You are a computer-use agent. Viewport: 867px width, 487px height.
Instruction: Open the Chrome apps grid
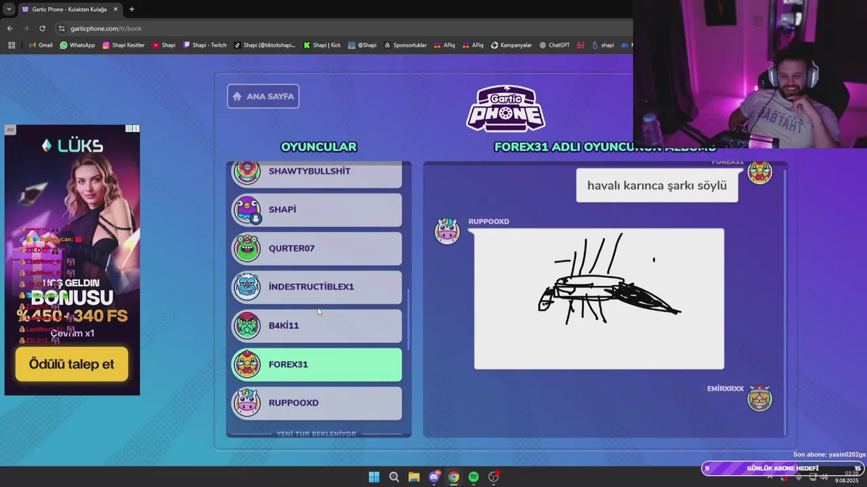[12, 45]
